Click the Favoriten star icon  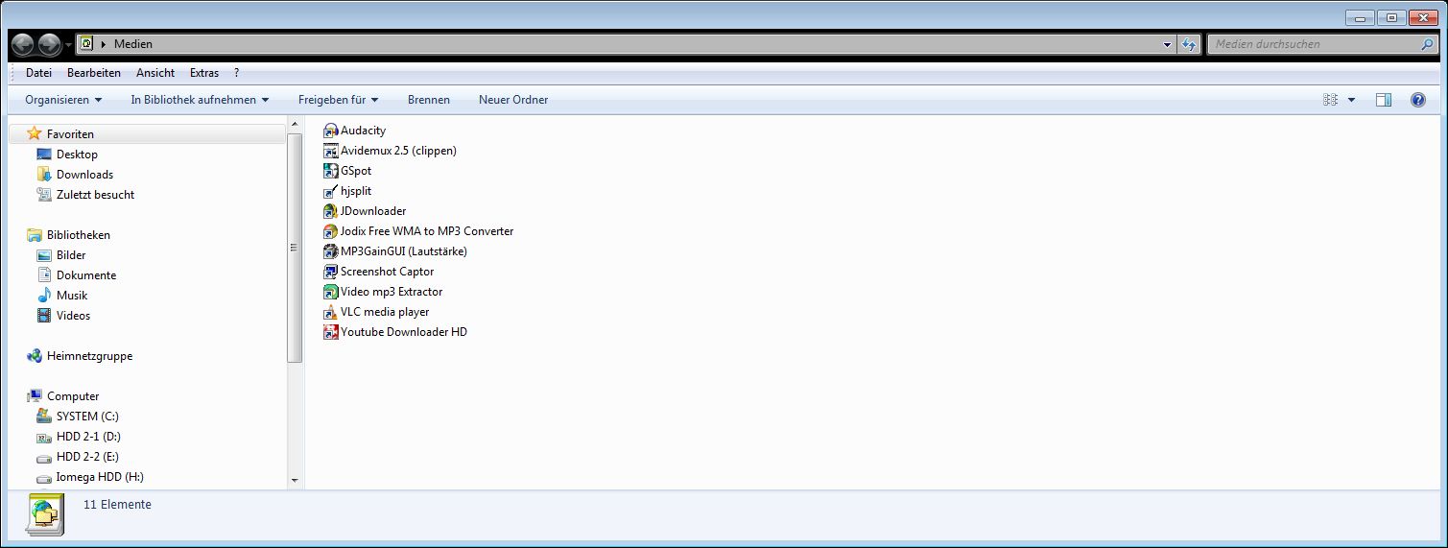[35, 134]
